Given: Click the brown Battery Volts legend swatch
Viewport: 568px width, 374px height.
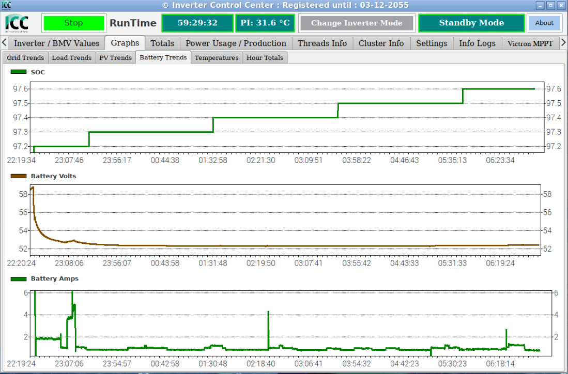Looking at the screenshot, I should click(x=19, y=176).
